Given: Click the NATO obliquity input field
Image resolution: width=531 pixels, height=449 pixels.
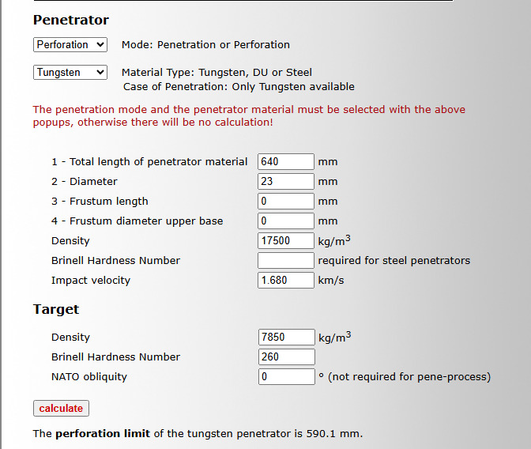Looking at the screenshot, I should [x=286, y=377].
